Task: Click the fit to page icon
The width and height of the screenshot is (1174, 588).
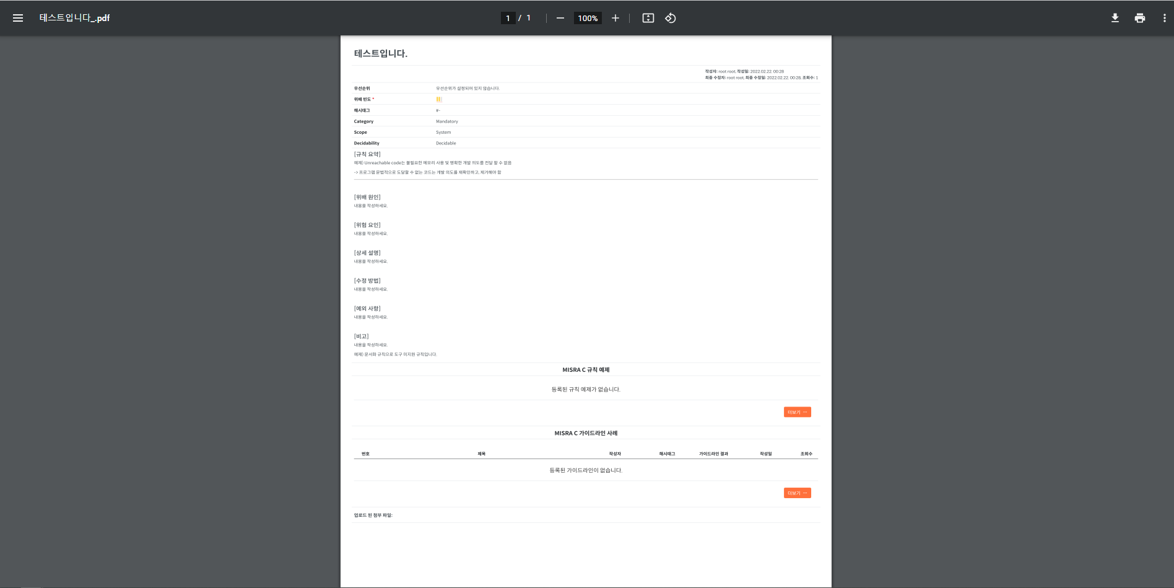Action: tap(648, 18)
